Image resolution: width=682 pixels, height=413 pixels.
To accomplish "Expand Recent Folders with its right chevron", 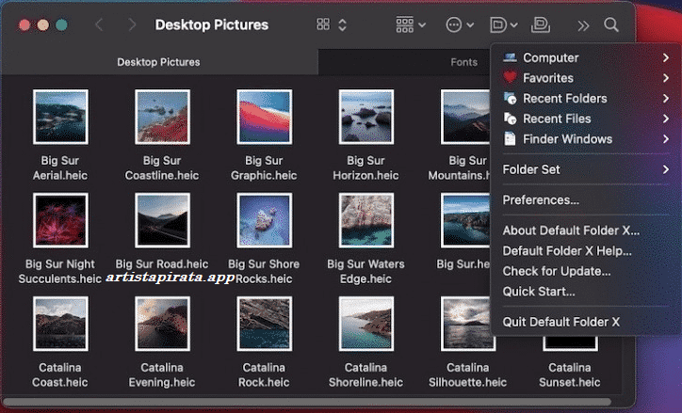I will pyautogui.click(x=666, y=99).
